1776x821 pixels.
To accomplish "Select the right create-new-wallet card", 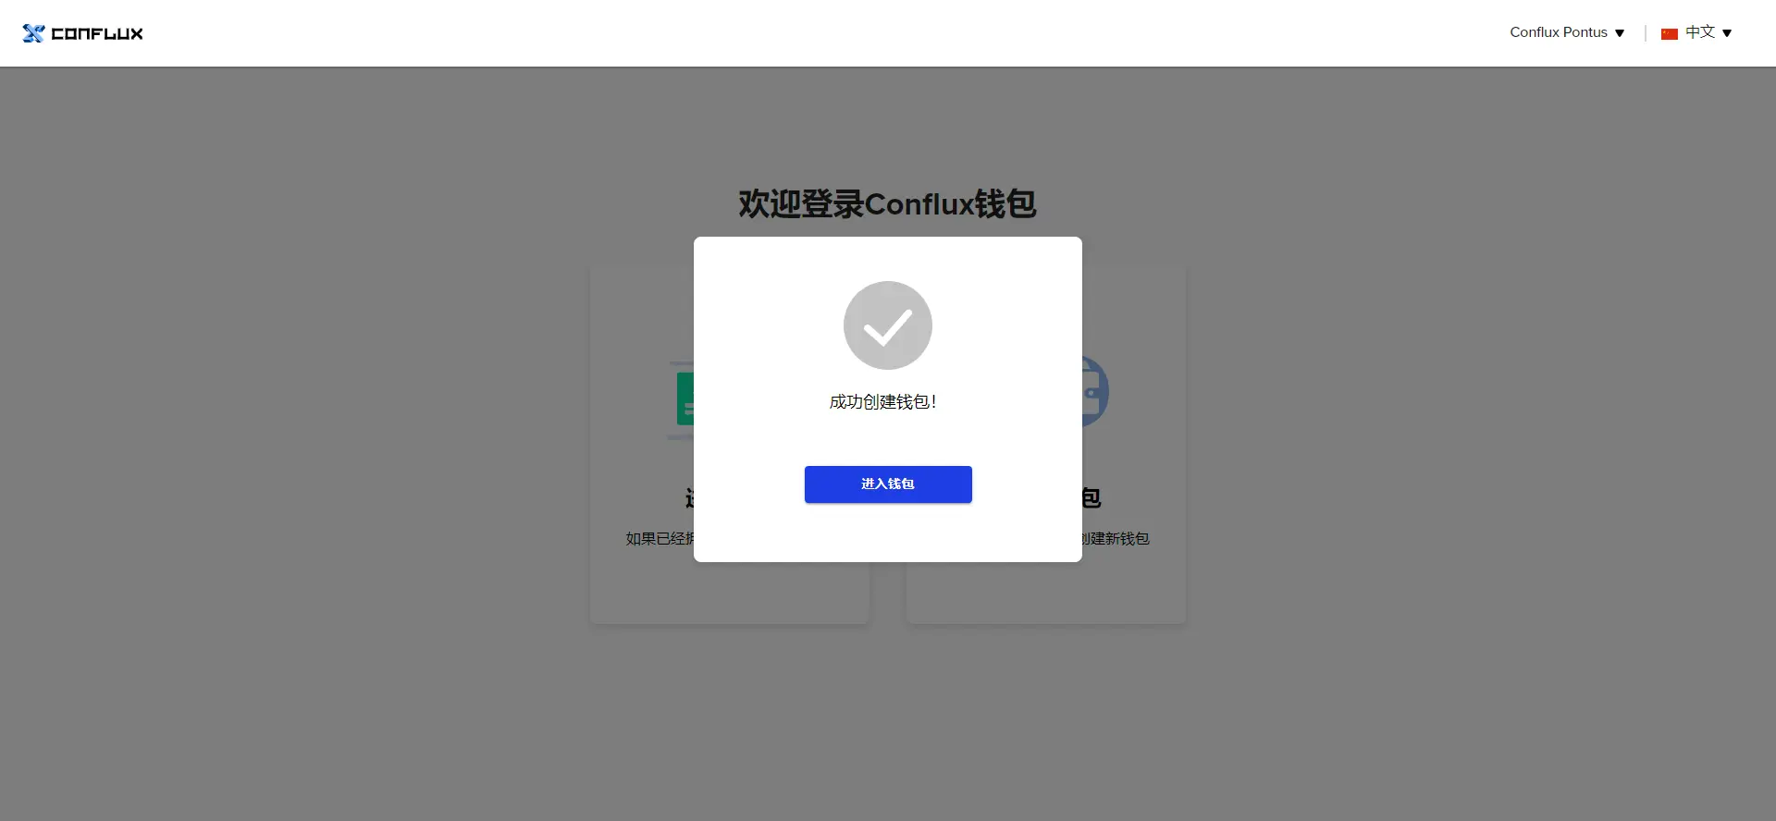I will pyautogui.click(x=1134, y=446).
